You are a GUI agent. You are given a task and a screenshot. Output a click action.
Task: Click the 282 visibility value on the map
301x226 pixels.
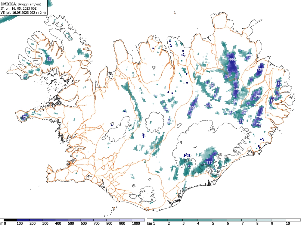[x=259, y=96]
